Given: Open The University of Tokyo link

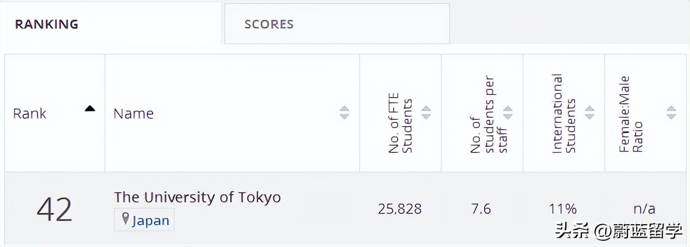Looking at the screenshot, I should point(197,197).
